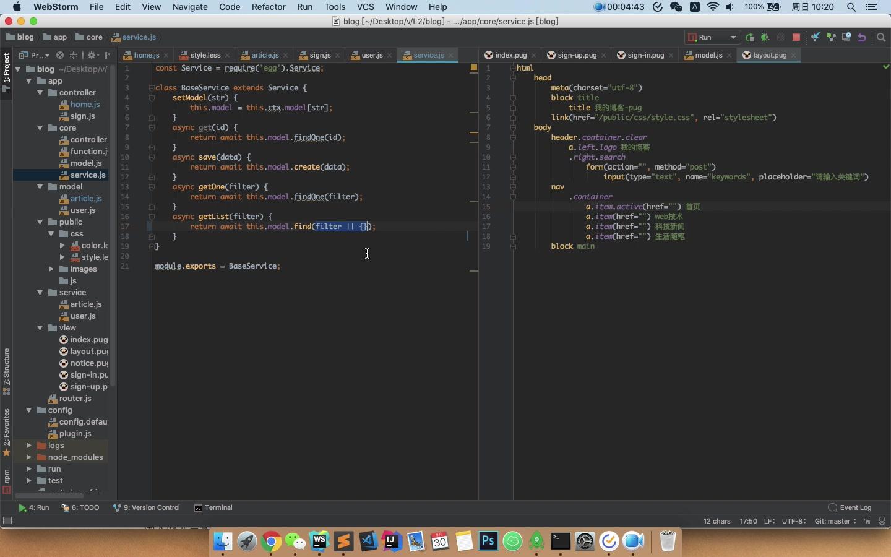Expand the logs folder

tap(28, 446)
